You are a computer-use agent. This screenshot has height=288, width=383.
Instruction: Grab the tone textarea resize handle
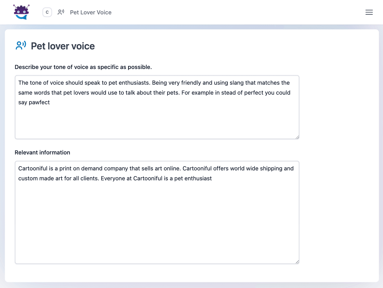point(297,137)
